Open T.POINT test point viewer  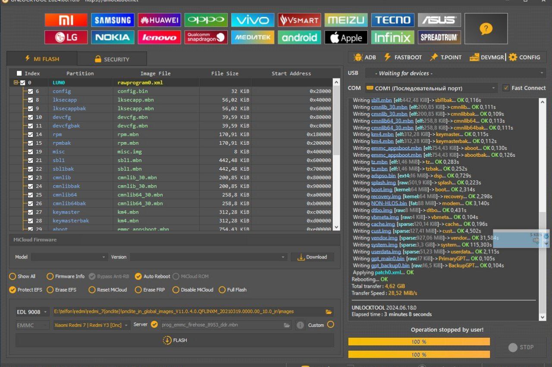coord(446,57)
